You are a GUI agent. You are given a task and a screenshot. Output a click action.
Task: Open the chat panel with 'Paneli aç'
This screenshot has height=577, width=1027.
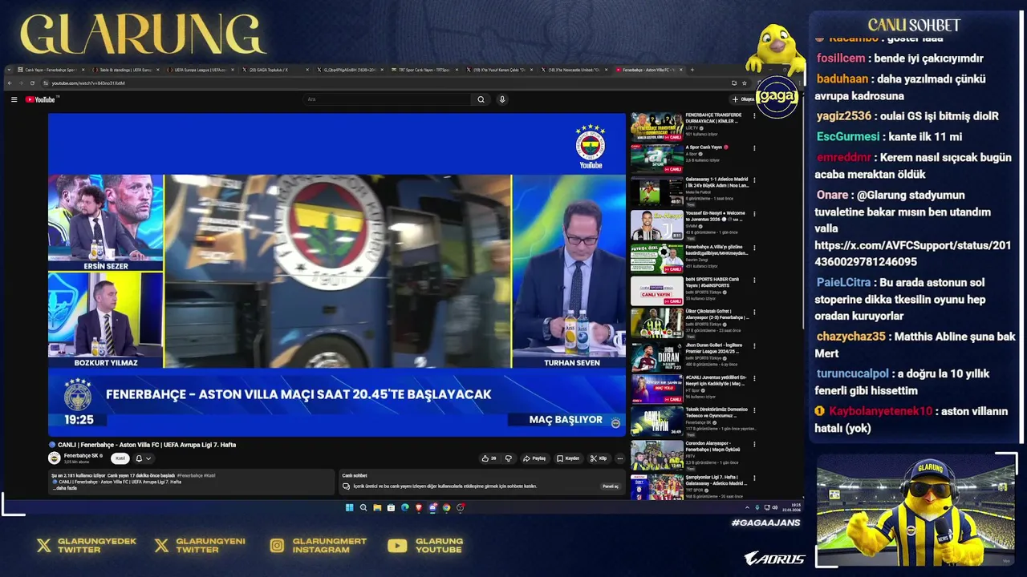pyautogui.click(x=611, y=486)
